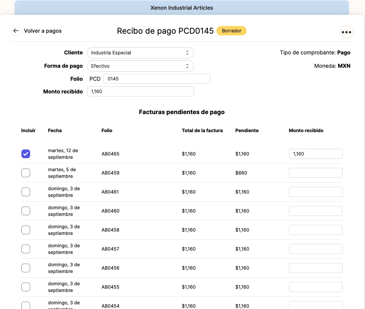Open the three-dots options menu

point(346,32)
